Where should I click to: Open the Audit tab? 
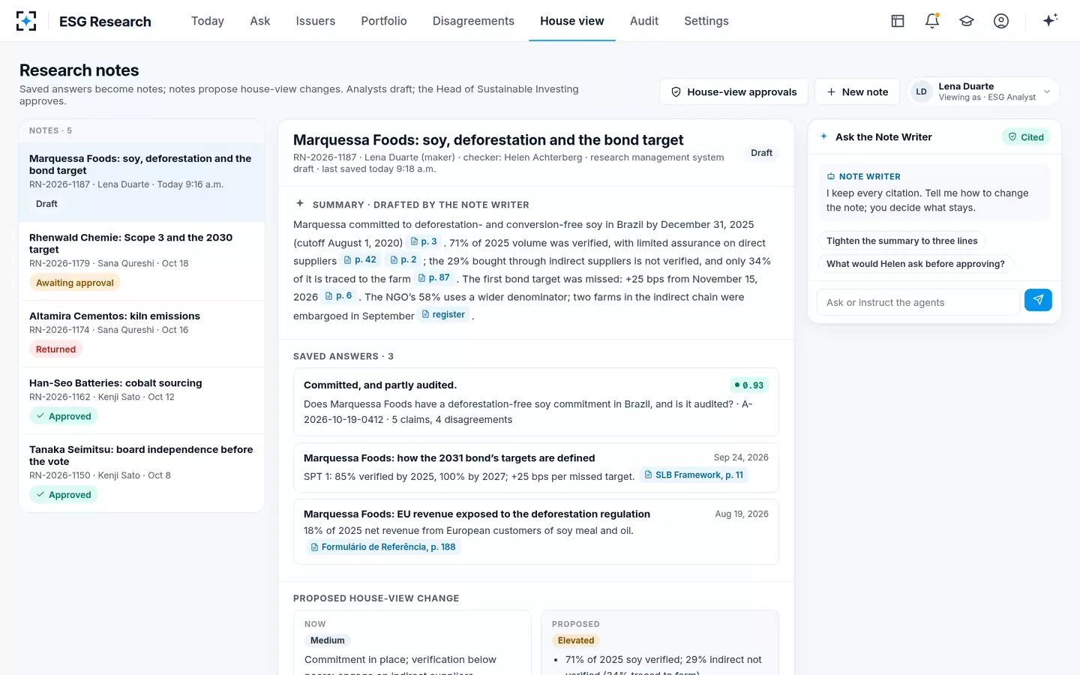pos(644,21)
